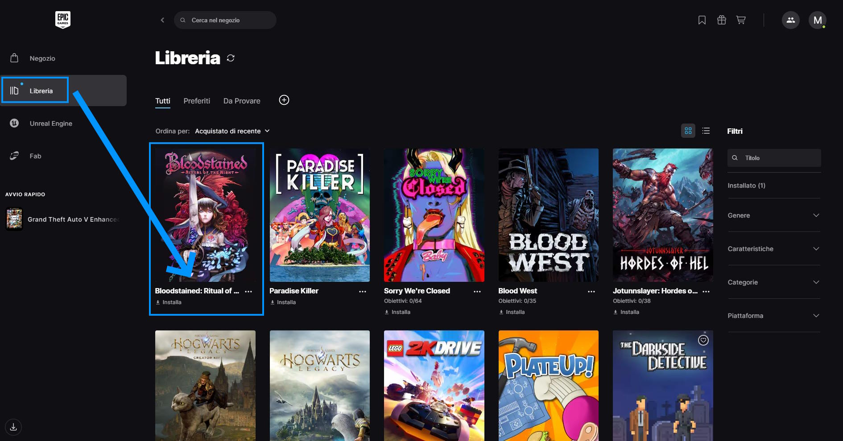
Task: Open the gift redemption icon
Action: tap(721, 20)
